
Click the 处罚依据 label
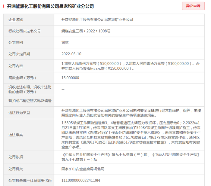click(16, 157)
